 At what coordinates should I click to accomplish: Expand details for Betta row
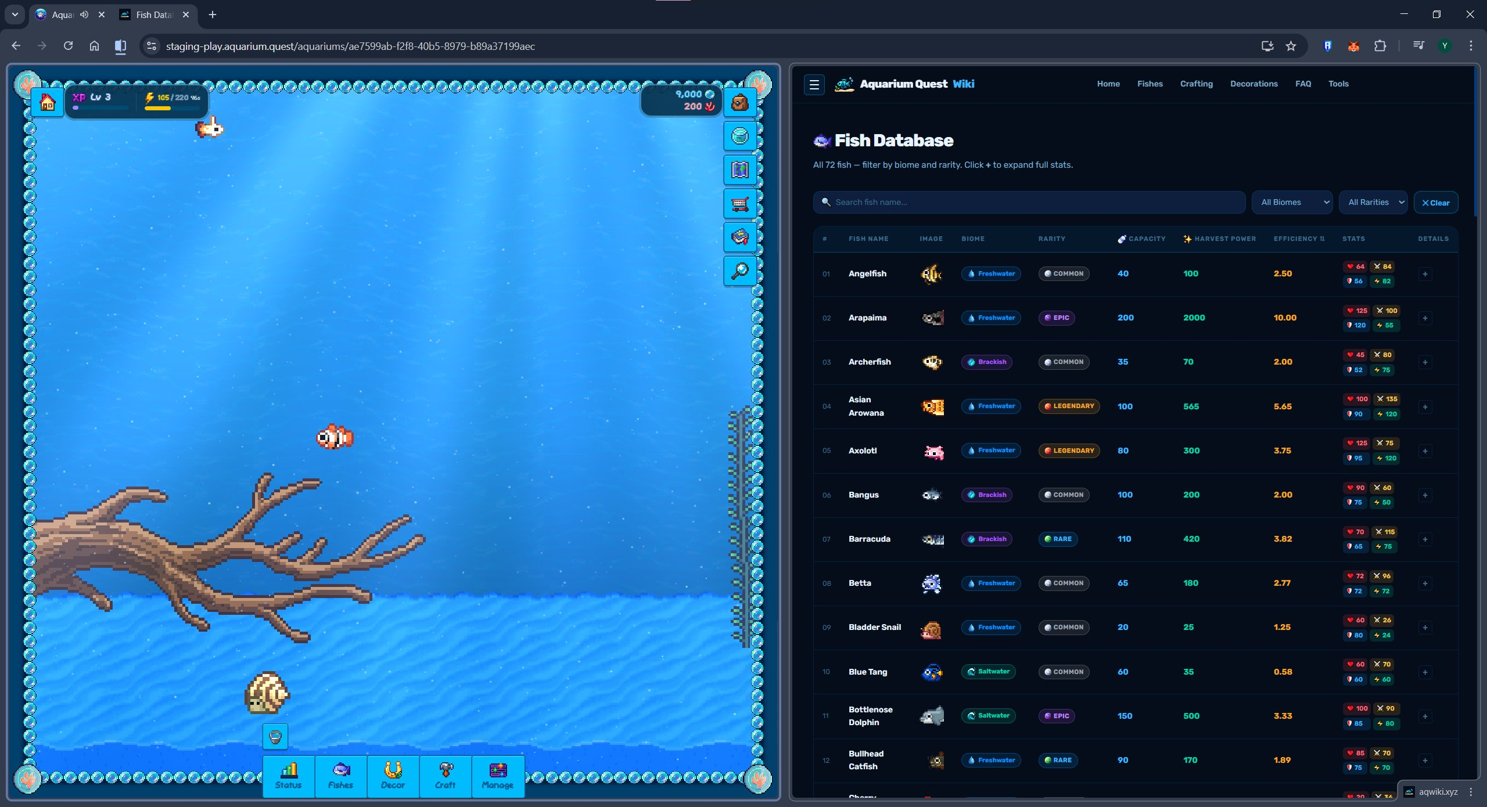(x=1425, y=583)
